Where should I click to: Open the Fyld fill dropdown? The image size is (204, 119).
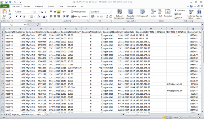coord(178,14)
